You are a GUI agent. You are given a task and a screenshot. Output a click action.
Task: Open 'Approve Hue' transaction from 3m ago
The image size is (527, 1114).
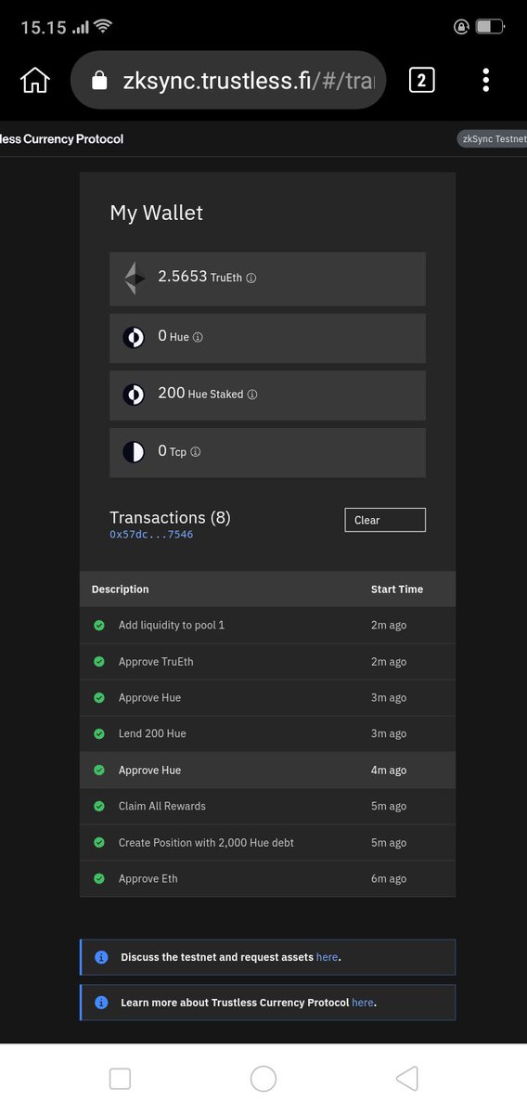pyautogui.click(x=267, y=698)
